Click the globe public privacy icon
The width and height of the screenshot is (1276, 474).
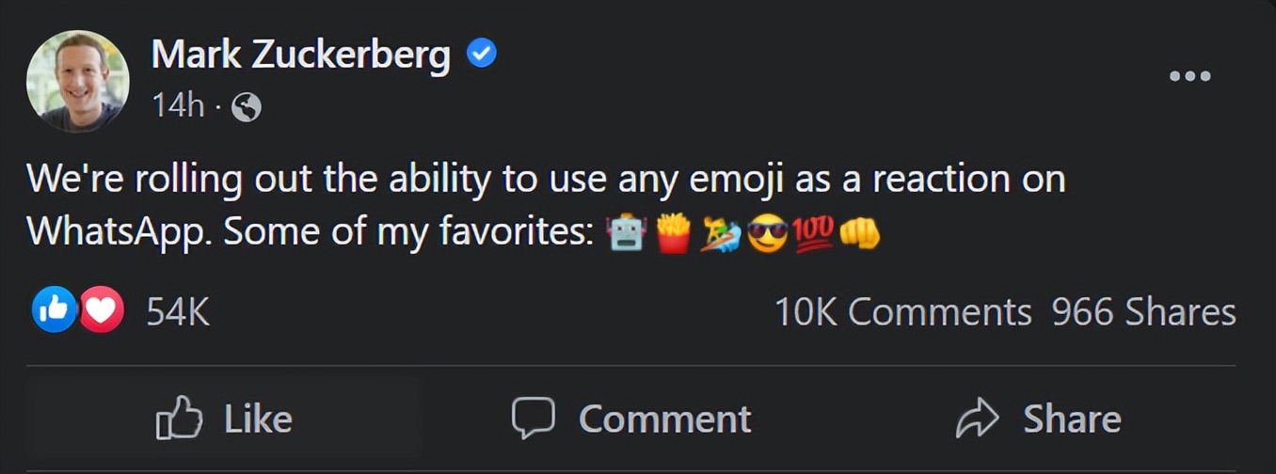[x=246, y=108]
